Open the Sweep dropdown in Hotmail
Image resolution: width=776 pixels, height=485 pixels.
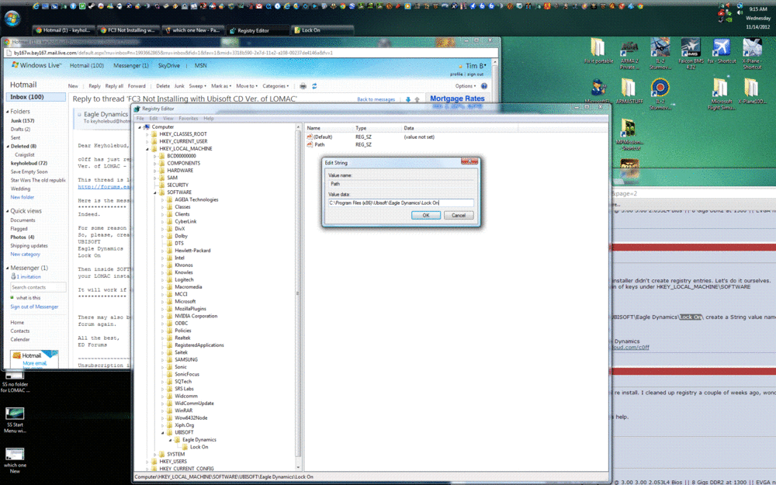point(199,85)
